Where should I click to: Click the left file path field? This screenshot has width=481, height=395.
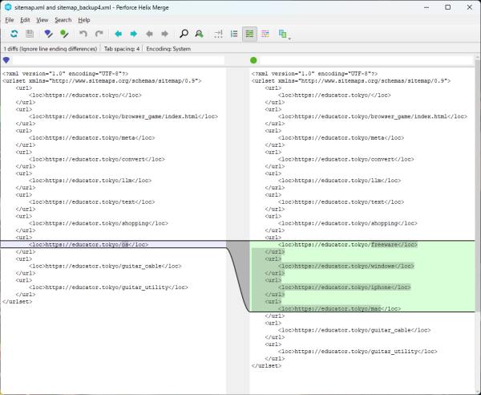[119, 60]
